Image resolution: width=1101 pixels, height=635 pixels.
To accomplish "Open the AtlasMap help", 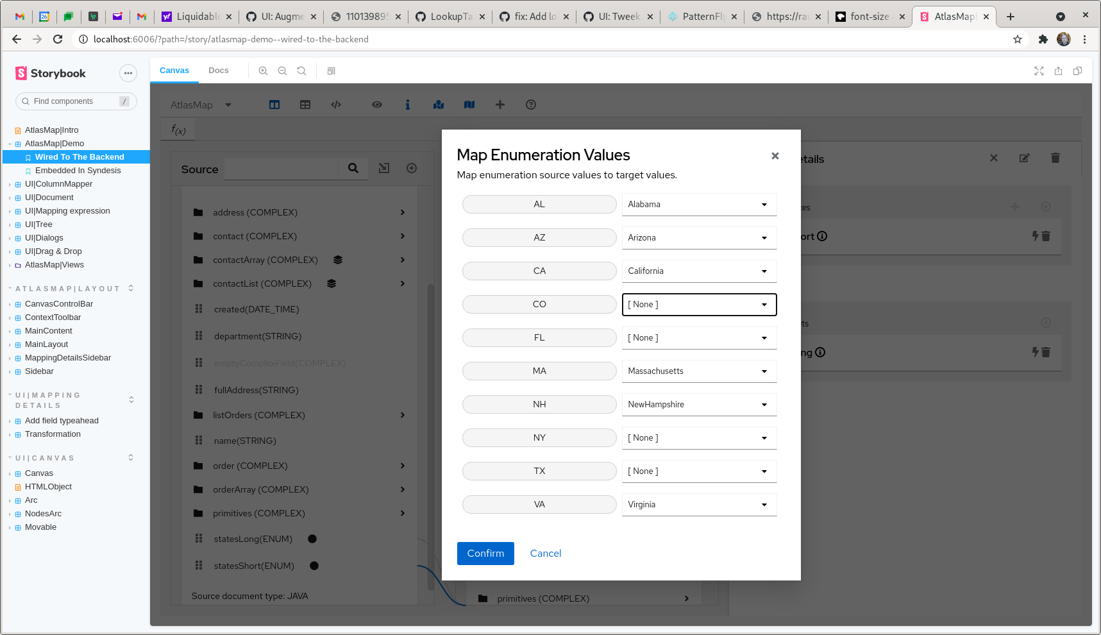I will pyautogui.click(x=530, y=105).
